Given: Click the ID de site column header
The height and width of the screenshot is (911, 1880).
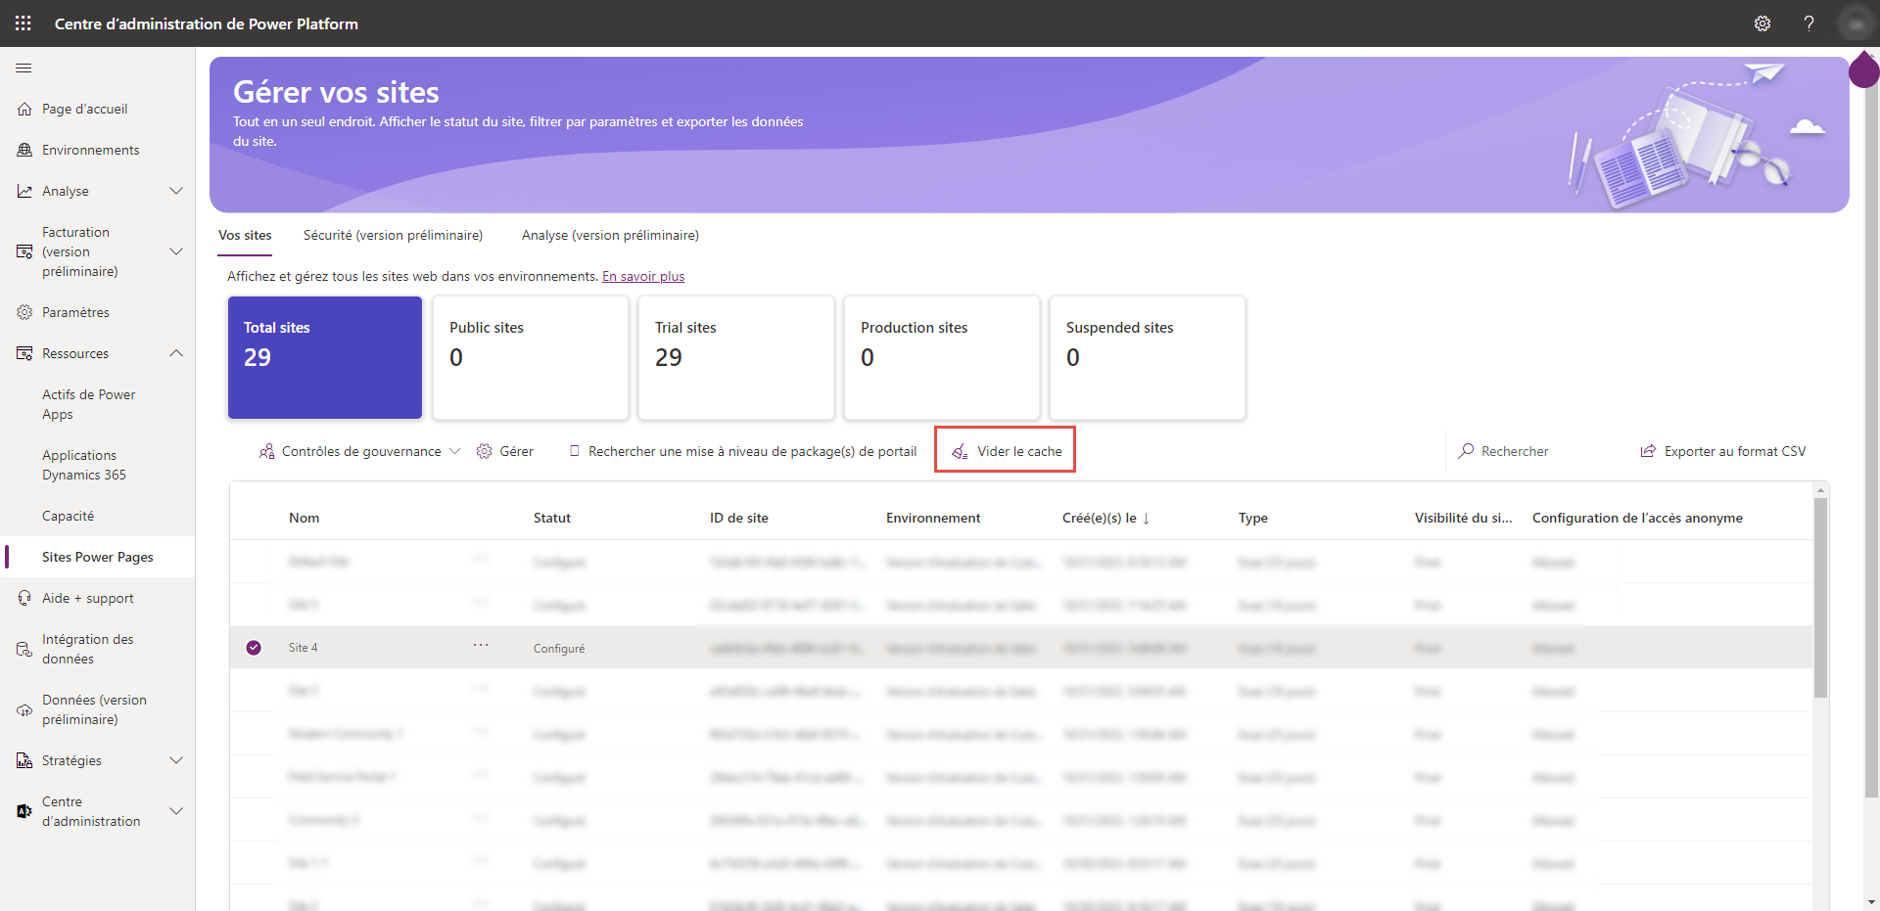Looking at the screenshot, I should click(x=739, y=518).
